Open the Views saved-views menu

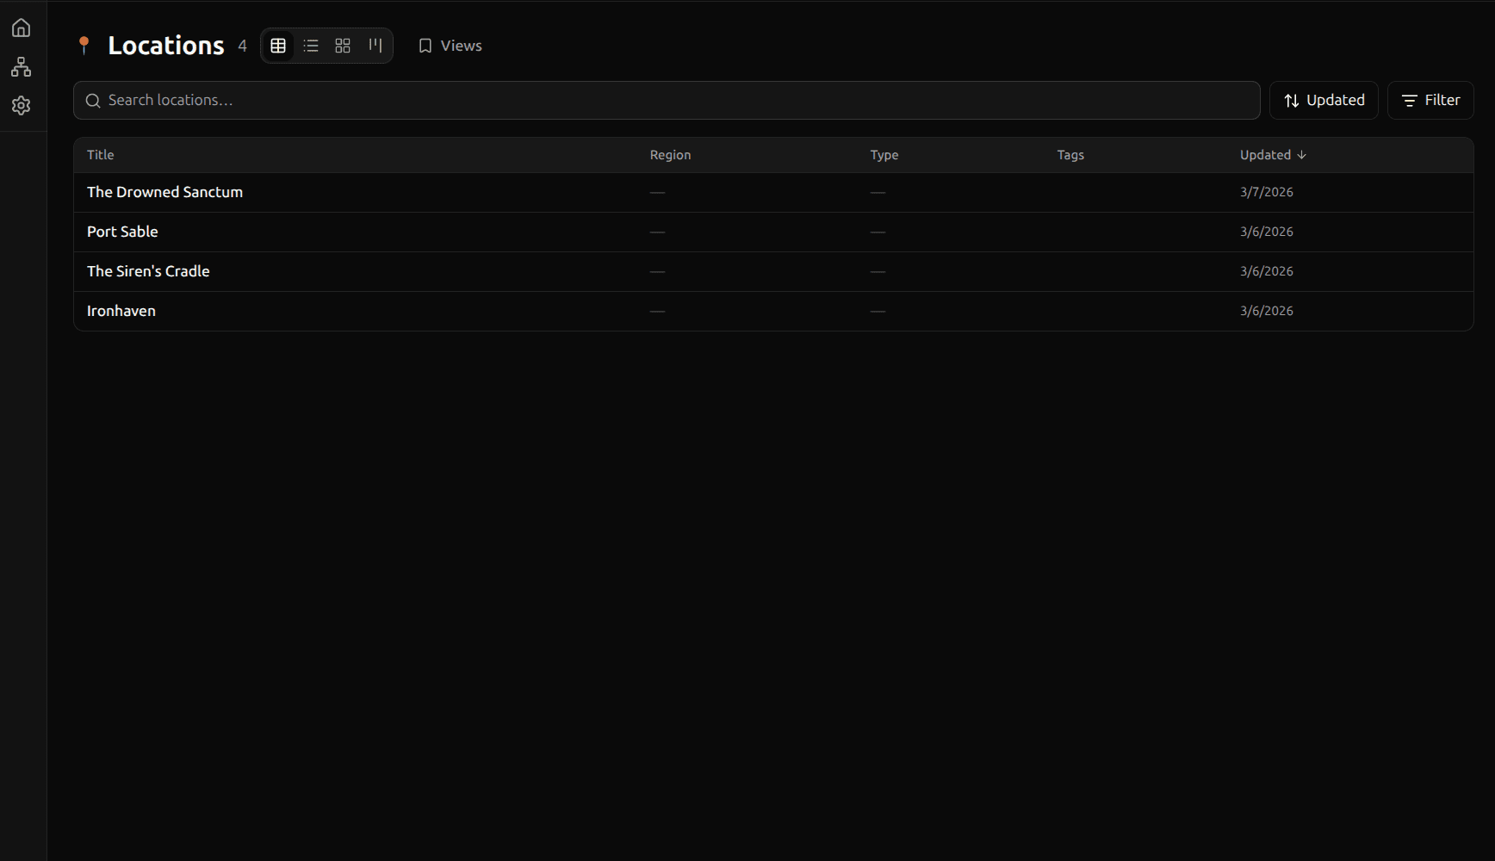(x=461, y=46)
